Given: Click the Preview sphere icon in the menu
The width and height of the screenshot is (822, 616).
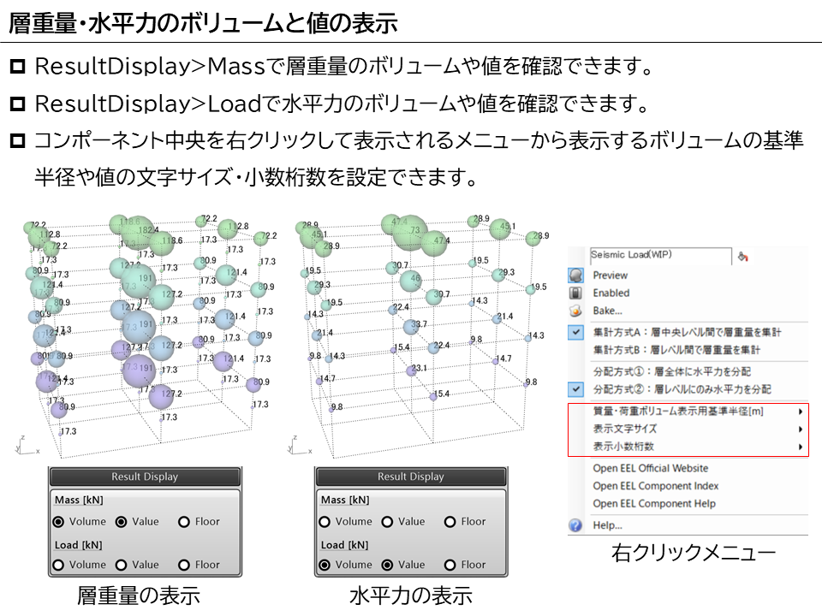Looking at the screenshot, I should pyautogui.click(x=575, y=275).
